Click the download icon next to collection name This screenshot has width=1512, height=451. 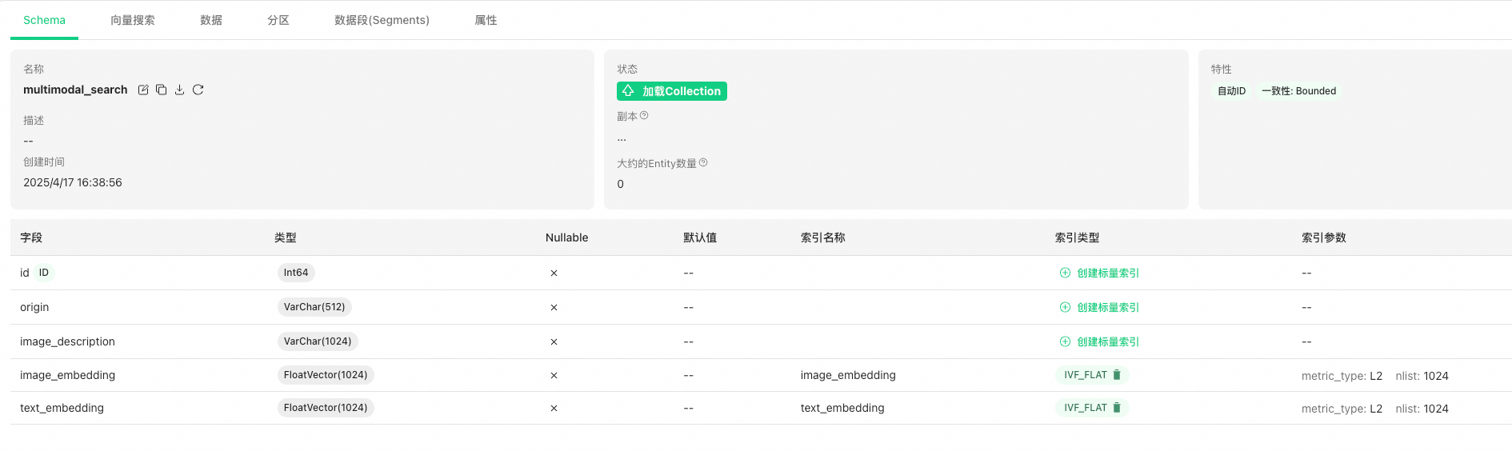(x=180, y=90)
